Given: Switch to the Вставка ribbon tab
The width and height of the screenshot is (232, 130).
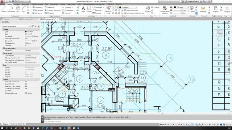Looking at the screenshot, I should coord(17,4).
